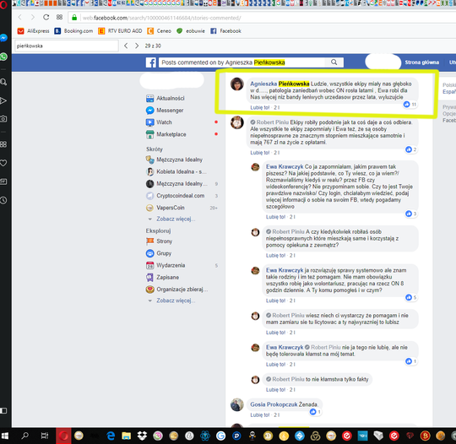Image resolution: width=456 pixels, height=444 pixels.
Task: Open Watch in left menu
Action: [x=159, y=122]
